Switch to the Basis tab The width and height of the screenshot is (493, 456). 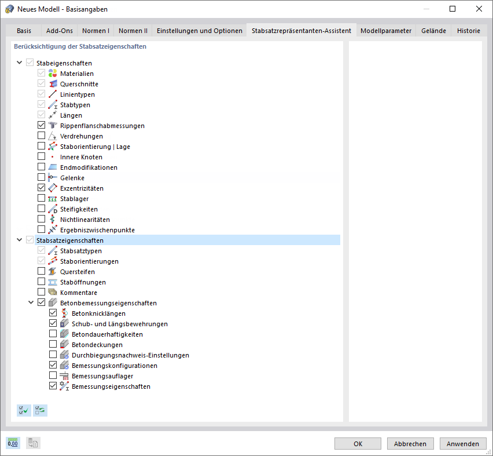[x=24, y=31]
